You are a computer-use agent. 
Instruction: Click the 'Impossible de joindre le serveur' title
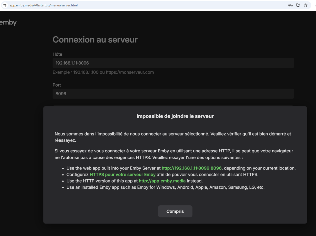175,116
